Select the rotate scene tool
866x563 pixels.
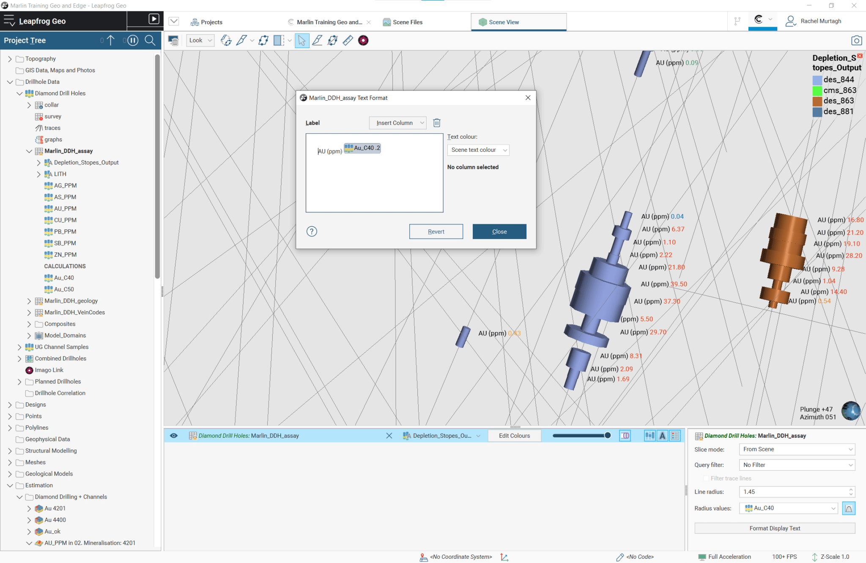[x=226, y=41]
